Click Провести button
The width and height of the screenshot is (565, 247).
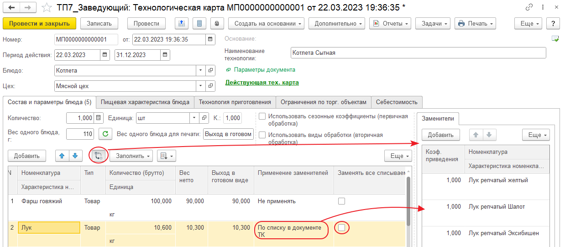click(146, 23)
